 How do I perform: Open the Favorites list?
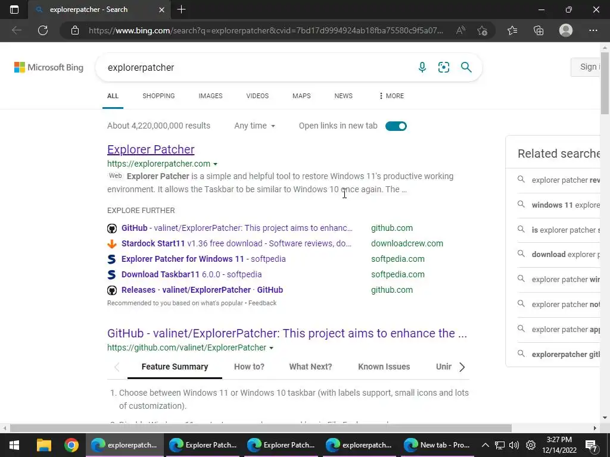point(512,30)
